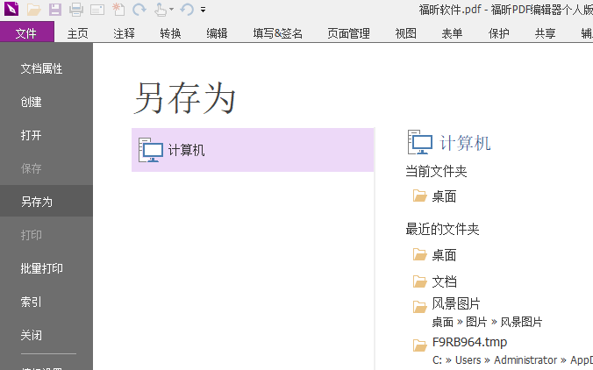The width and height of the screenshot is (593, 370).
Task: Click the path text 桌面 » 图片 » 风景图片
Action: click(487, 322)
